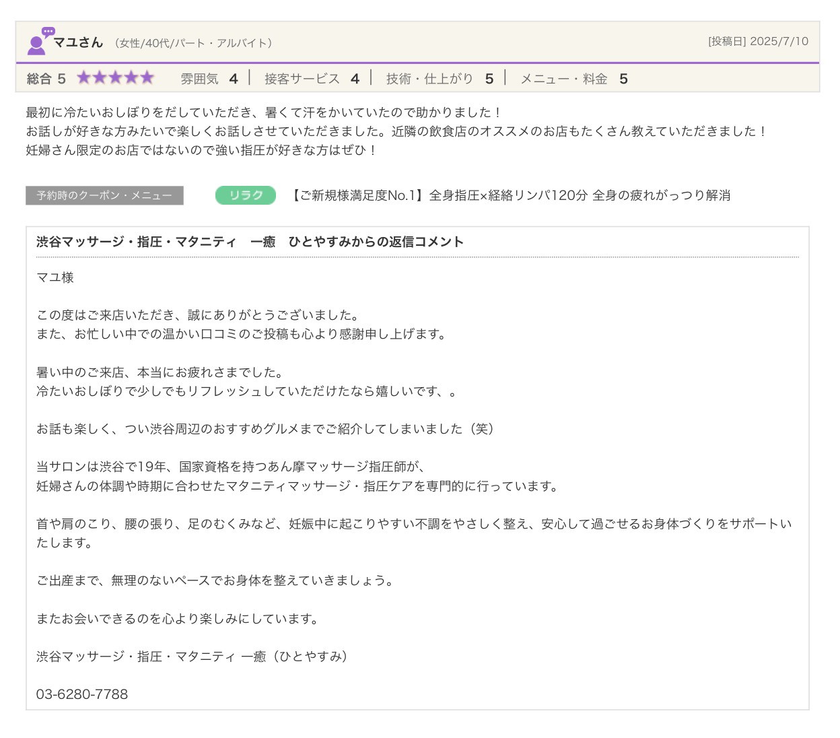
Task: Click the 総合 5 overall score
Action: click(x=46, y=79)
